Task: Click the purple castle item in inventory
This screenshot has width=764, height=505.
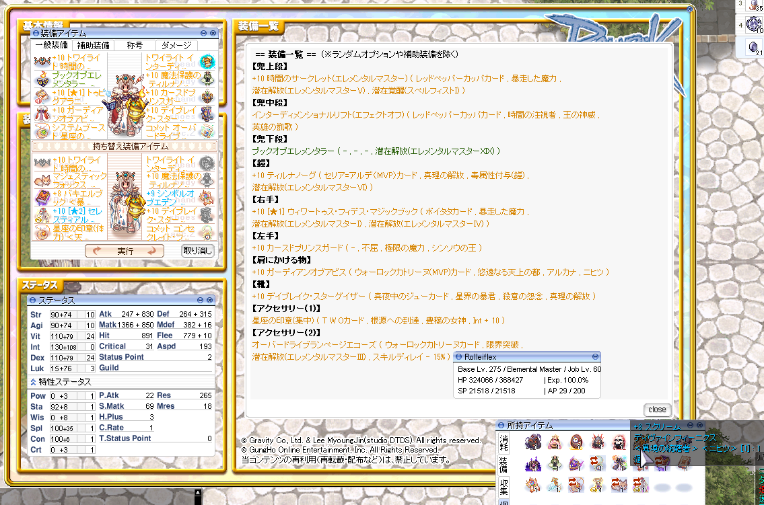Action: coord(534,463)
